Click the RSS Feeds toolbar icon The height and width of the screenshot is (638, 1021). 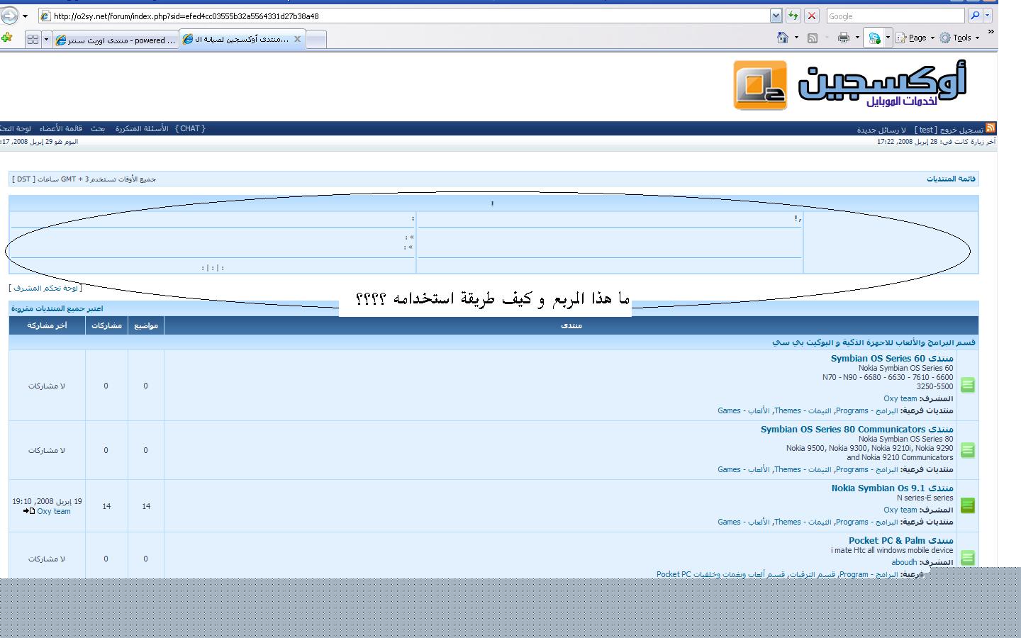[813, 38]
